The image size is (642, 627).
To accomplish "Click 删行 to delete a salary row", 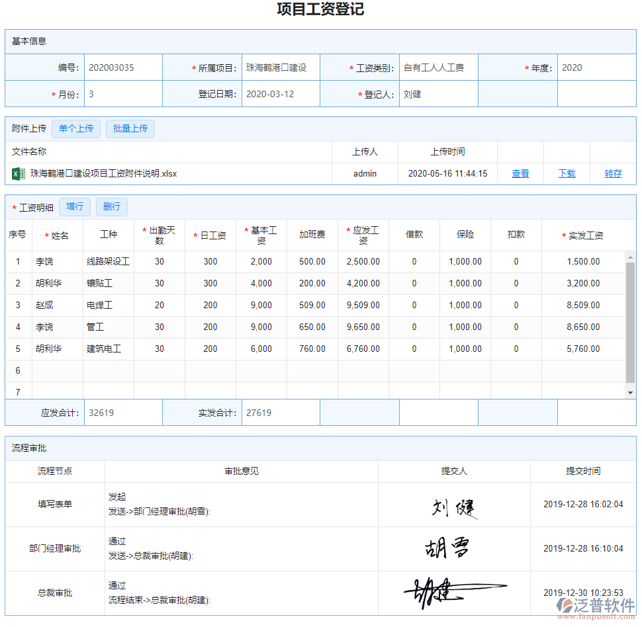I will point(111,206).
